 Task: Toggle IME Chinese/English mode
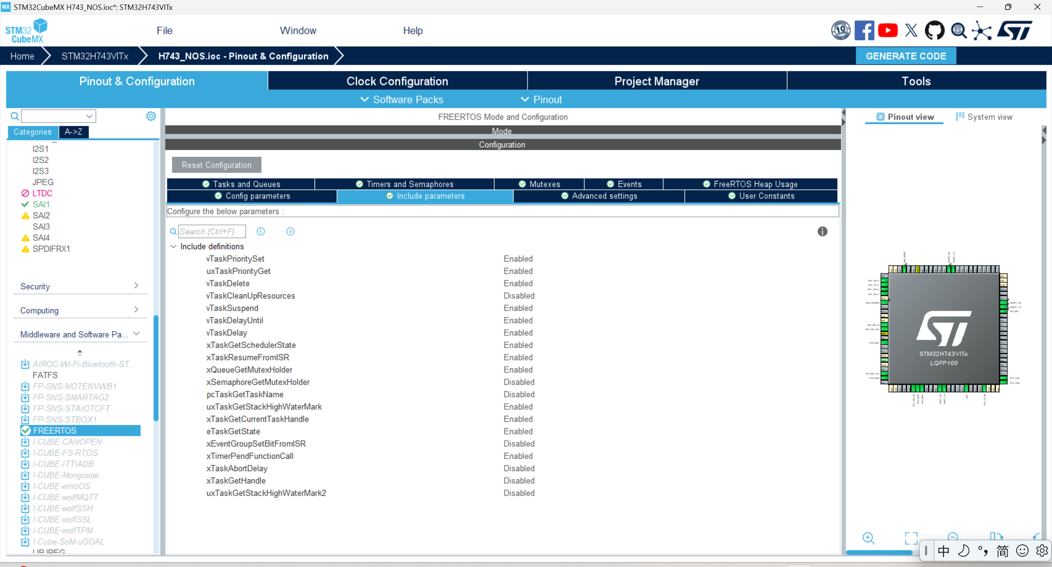tap(944, 551)
